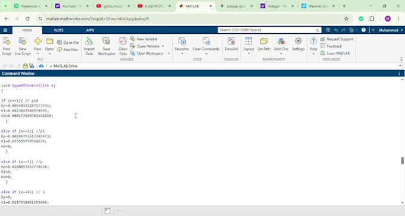Click the line 'else if (x==2){ //pi'
This screenshot has width=405, height=216.
[23, 131]
